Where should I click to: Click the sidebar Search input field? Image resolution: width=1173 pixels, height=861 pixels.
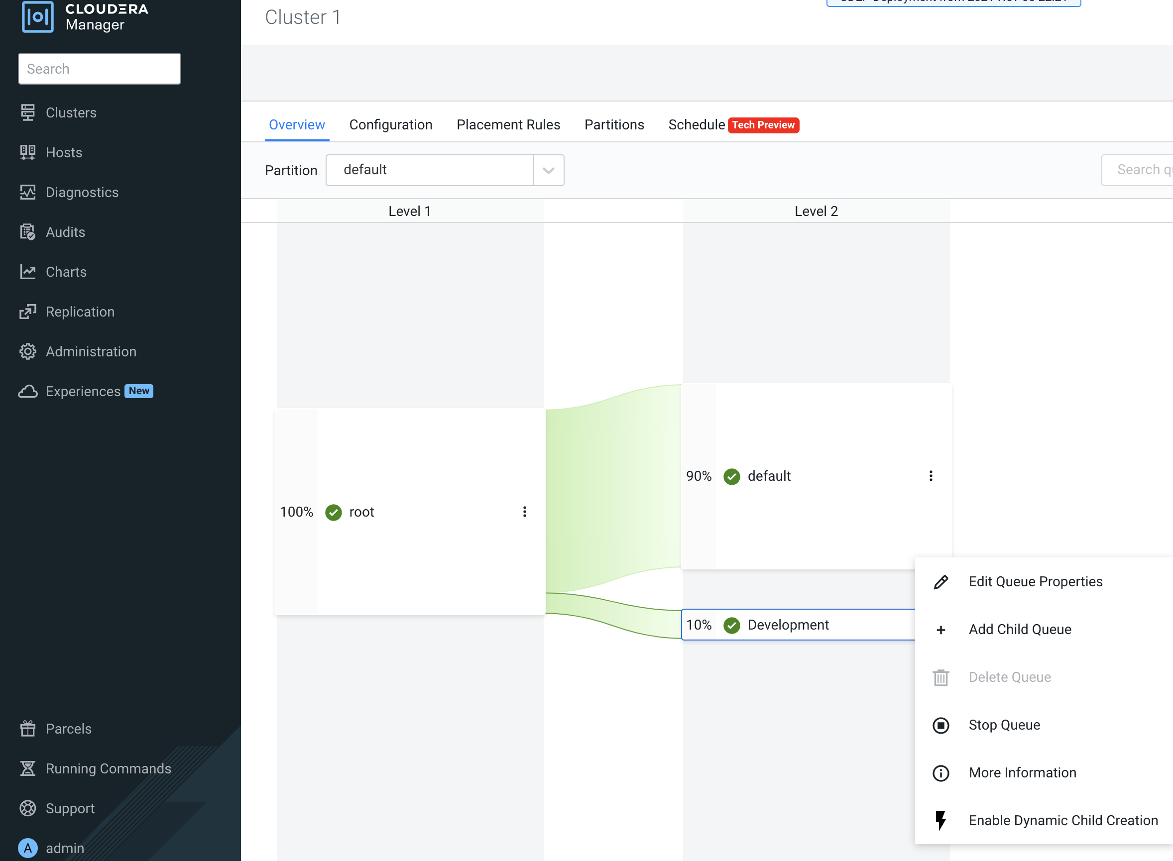point(99,69)
